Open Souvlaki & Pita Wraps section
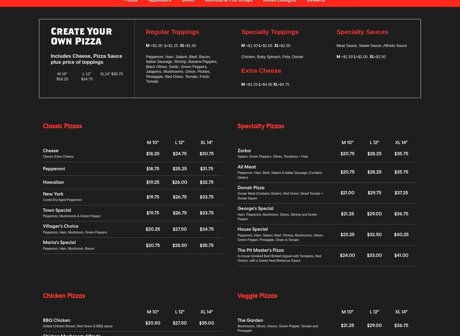Viewport: 460px width, 336px height. pyautogui.click(x=228, y=1)
